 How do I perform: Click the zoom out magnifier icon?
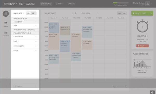[114, 86]
